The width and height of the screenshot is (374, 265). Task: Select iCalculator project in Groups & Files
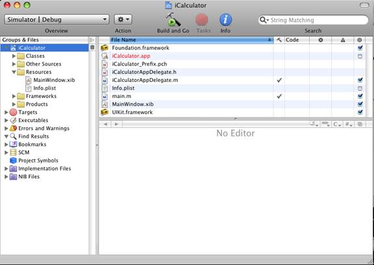[45, 47]
